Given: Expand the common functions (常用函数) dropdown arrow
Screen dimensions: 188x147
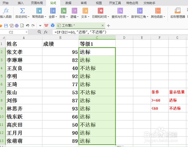Looking at the screenshot, I should [45, 17].
